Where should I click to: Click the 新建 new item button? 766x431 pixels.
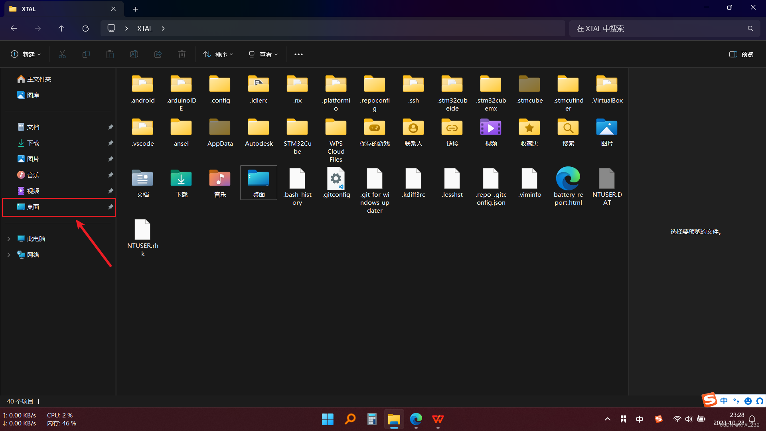click(26, 54)
